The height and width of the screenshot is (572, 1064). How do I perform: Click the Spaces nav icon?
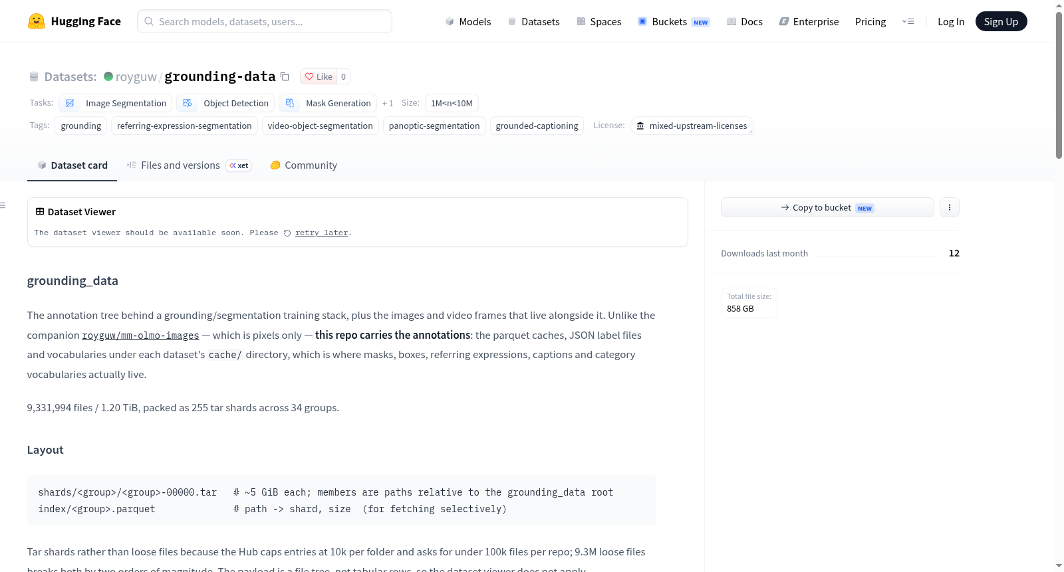pyautogui.click(x=581, y=21)
